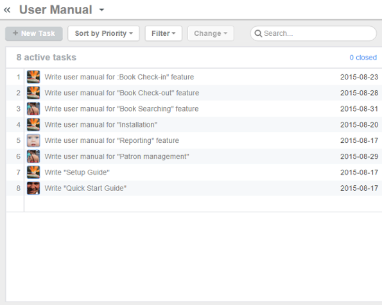Screen dimensions: 382x305
Task: Open task 'Write user manual for :Book Check-in" feature'
Action: [x=119, y=77]
